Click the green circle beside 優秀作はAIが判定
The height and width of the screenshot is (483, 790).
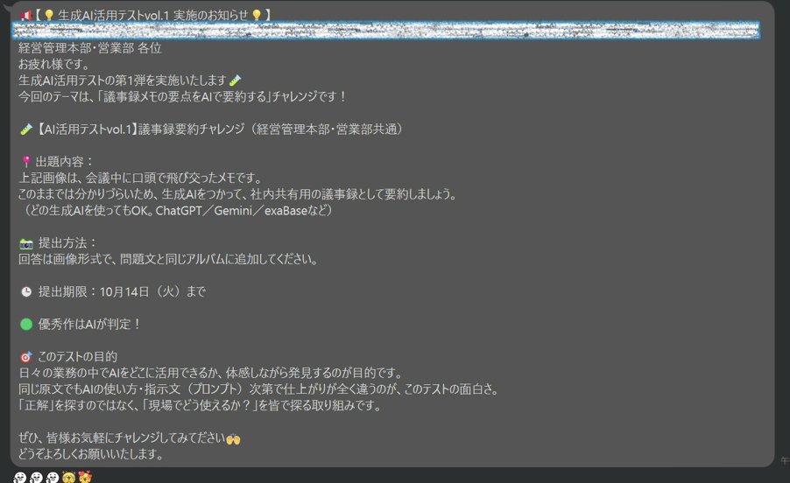[25, 325]
